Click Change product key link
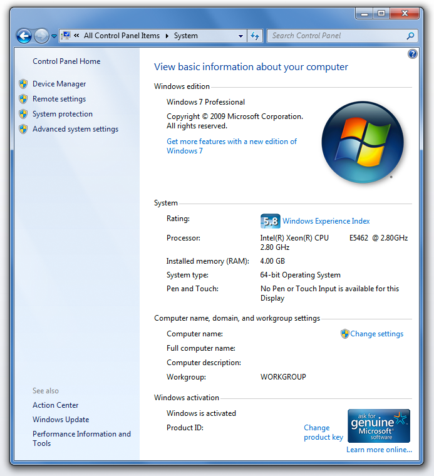Screen dimensions: 434x476 click(324, 432)
